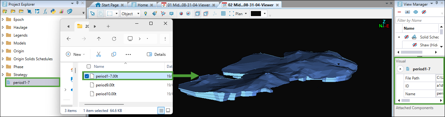This screenshot has width=445, height=117.
Task: Toggle the select-all checkbox beside Name column
Action: coord(89,67)
